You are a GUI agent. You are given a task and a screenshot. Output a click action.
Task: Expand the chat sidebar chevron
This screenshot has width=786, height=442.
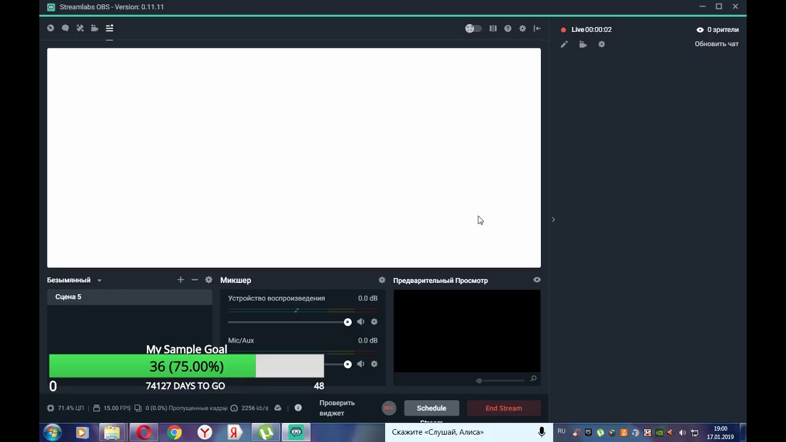tap(553, 219)
